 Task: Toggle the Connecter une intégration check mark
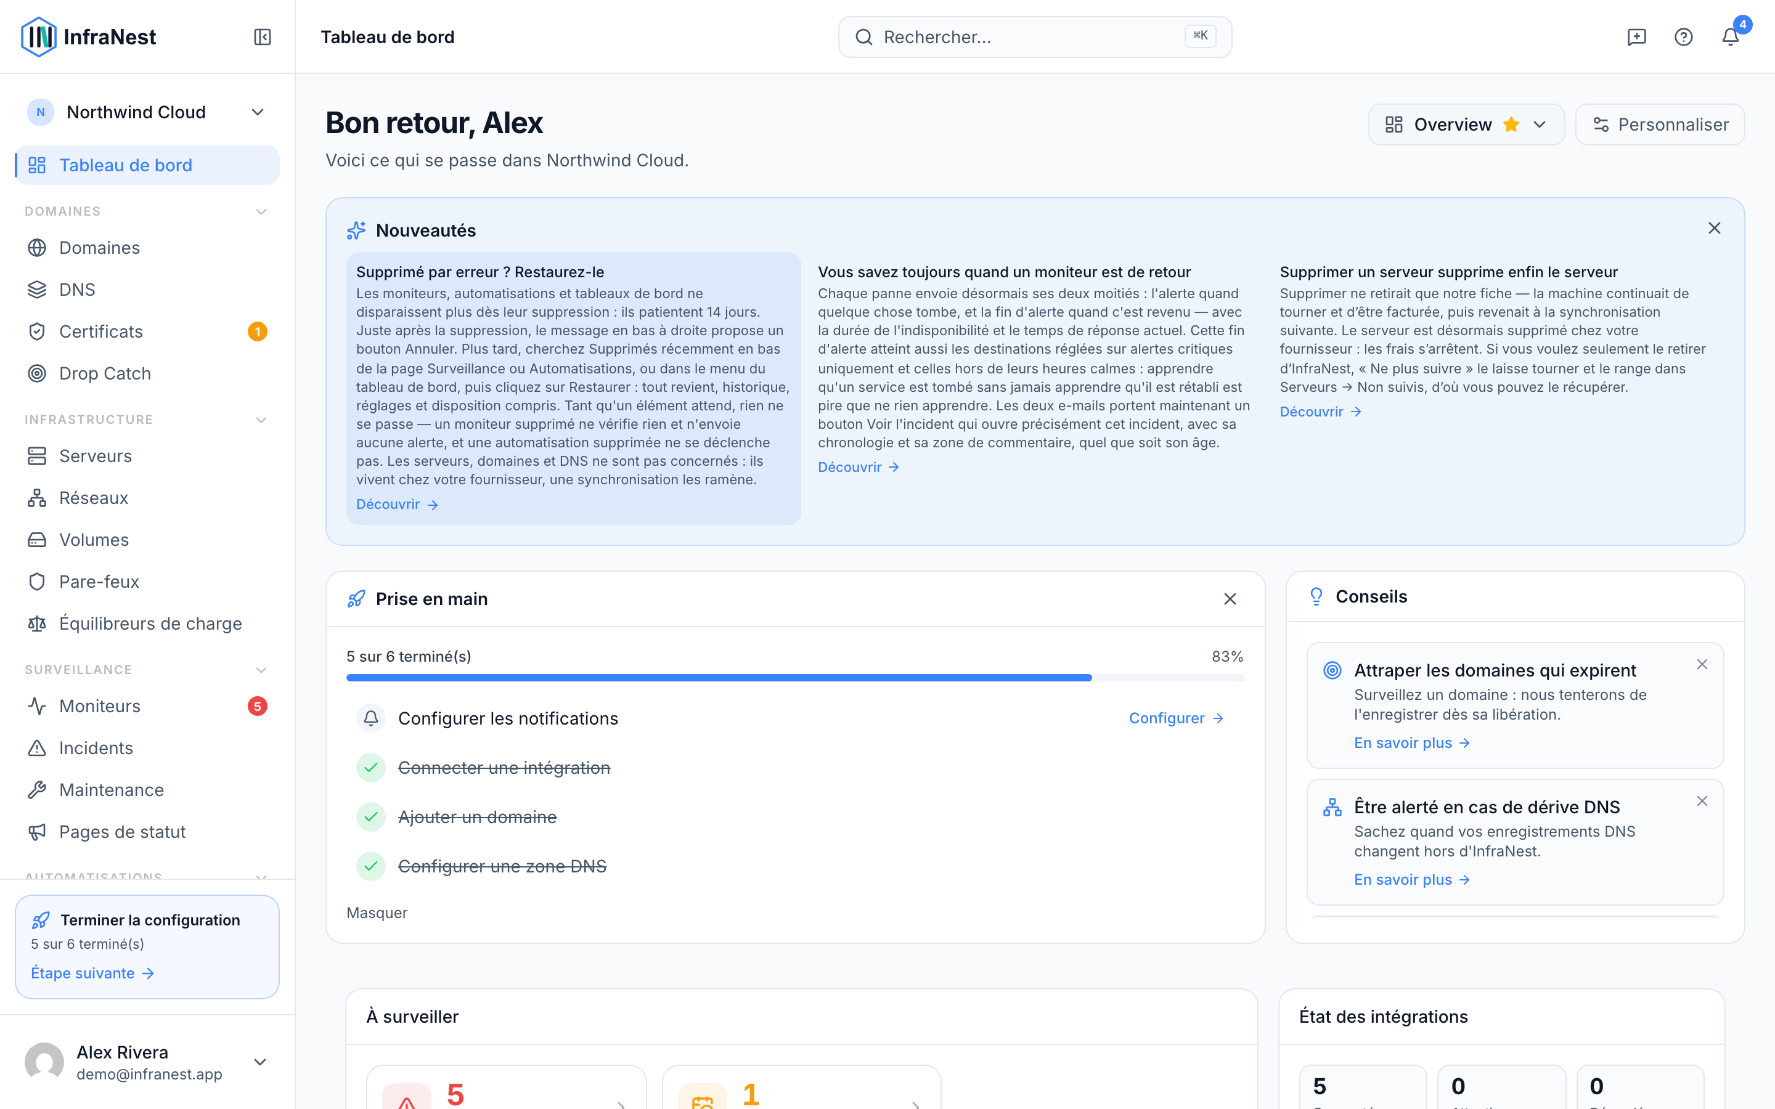(371, 767)
